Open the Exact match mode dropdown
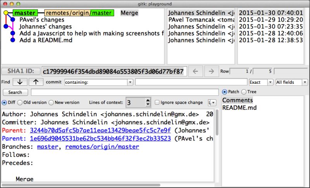The image size is (310, 188). click(x=270, y=82)
